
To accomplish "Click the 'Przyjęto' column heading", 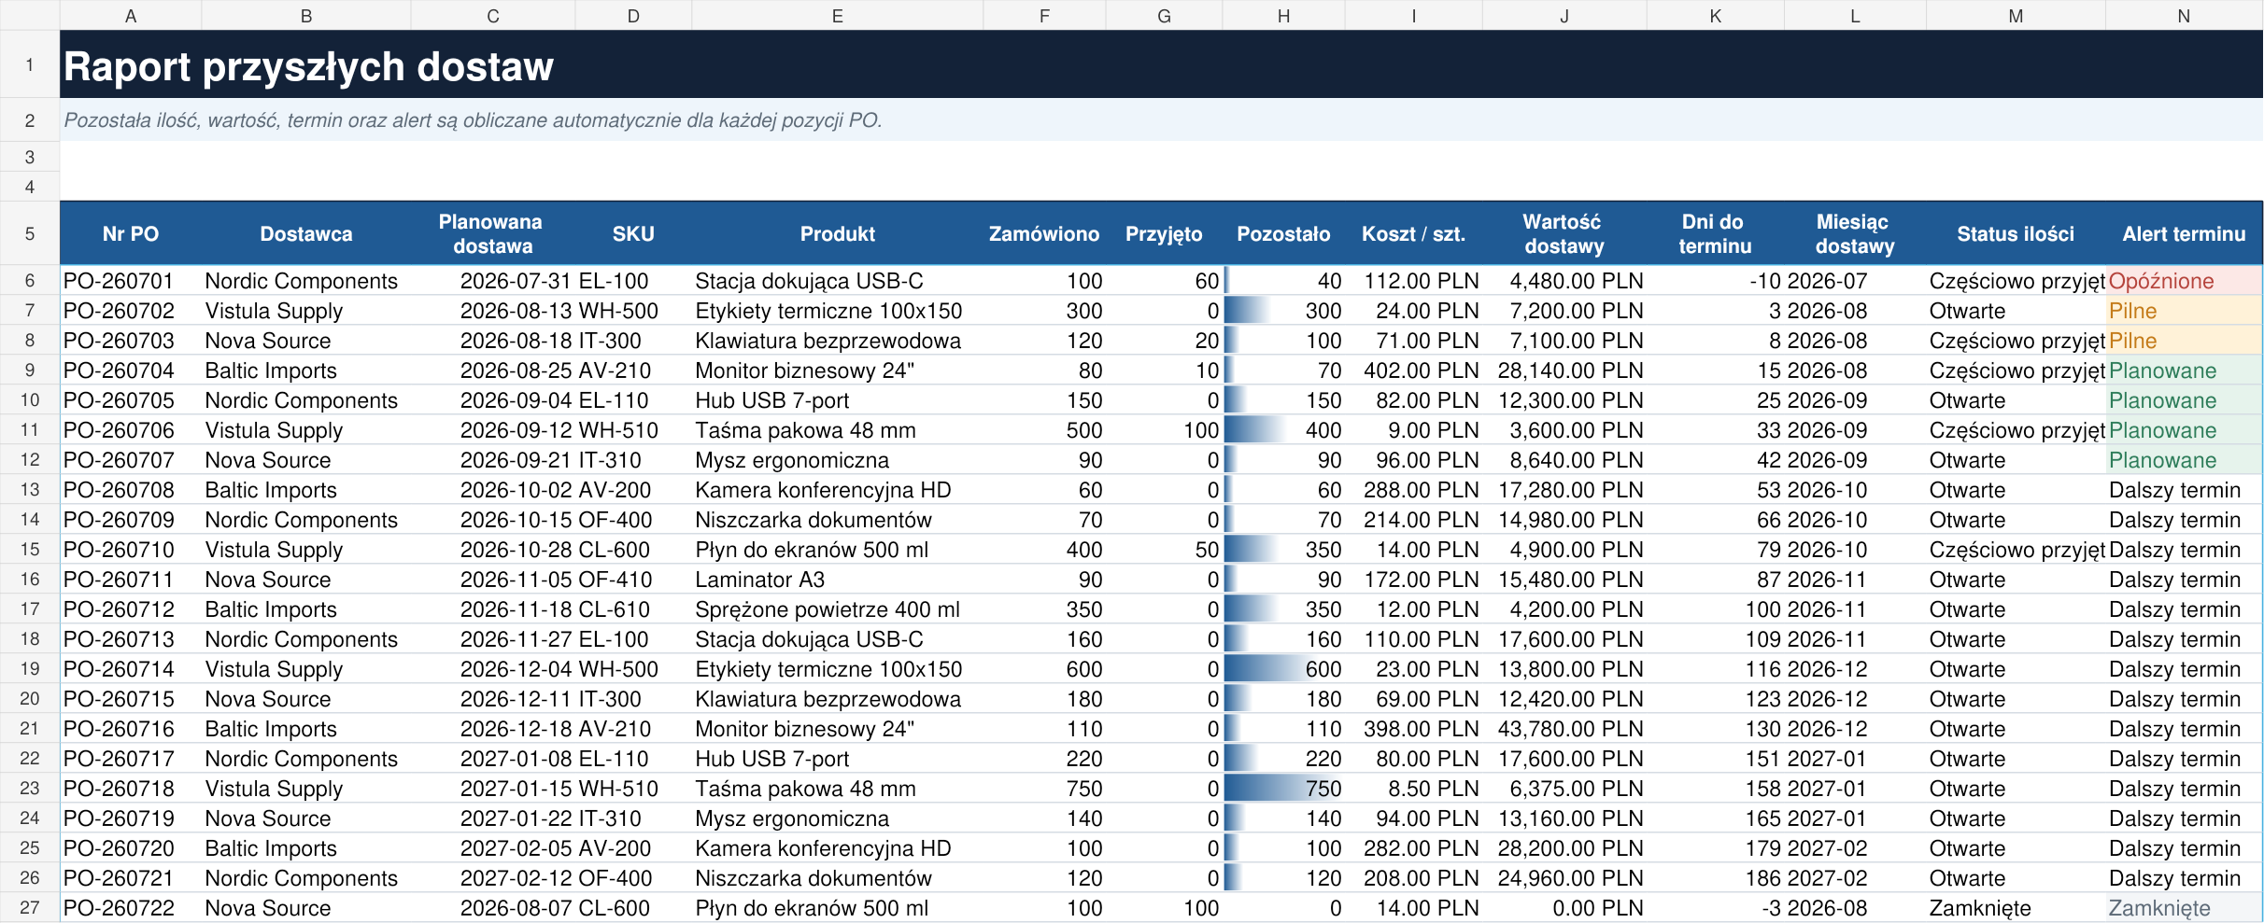I will click(1164, 234).
